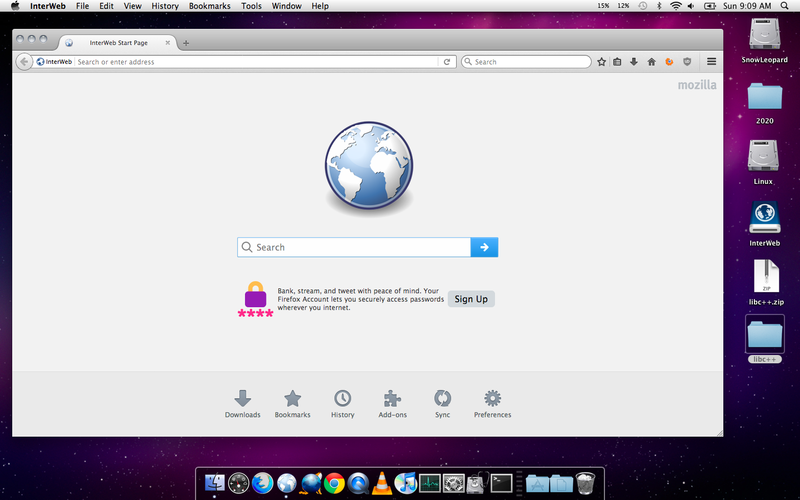Viewport: 800px width, 500px height.
Task: Open the Help menu
Action: coord(320,6)
